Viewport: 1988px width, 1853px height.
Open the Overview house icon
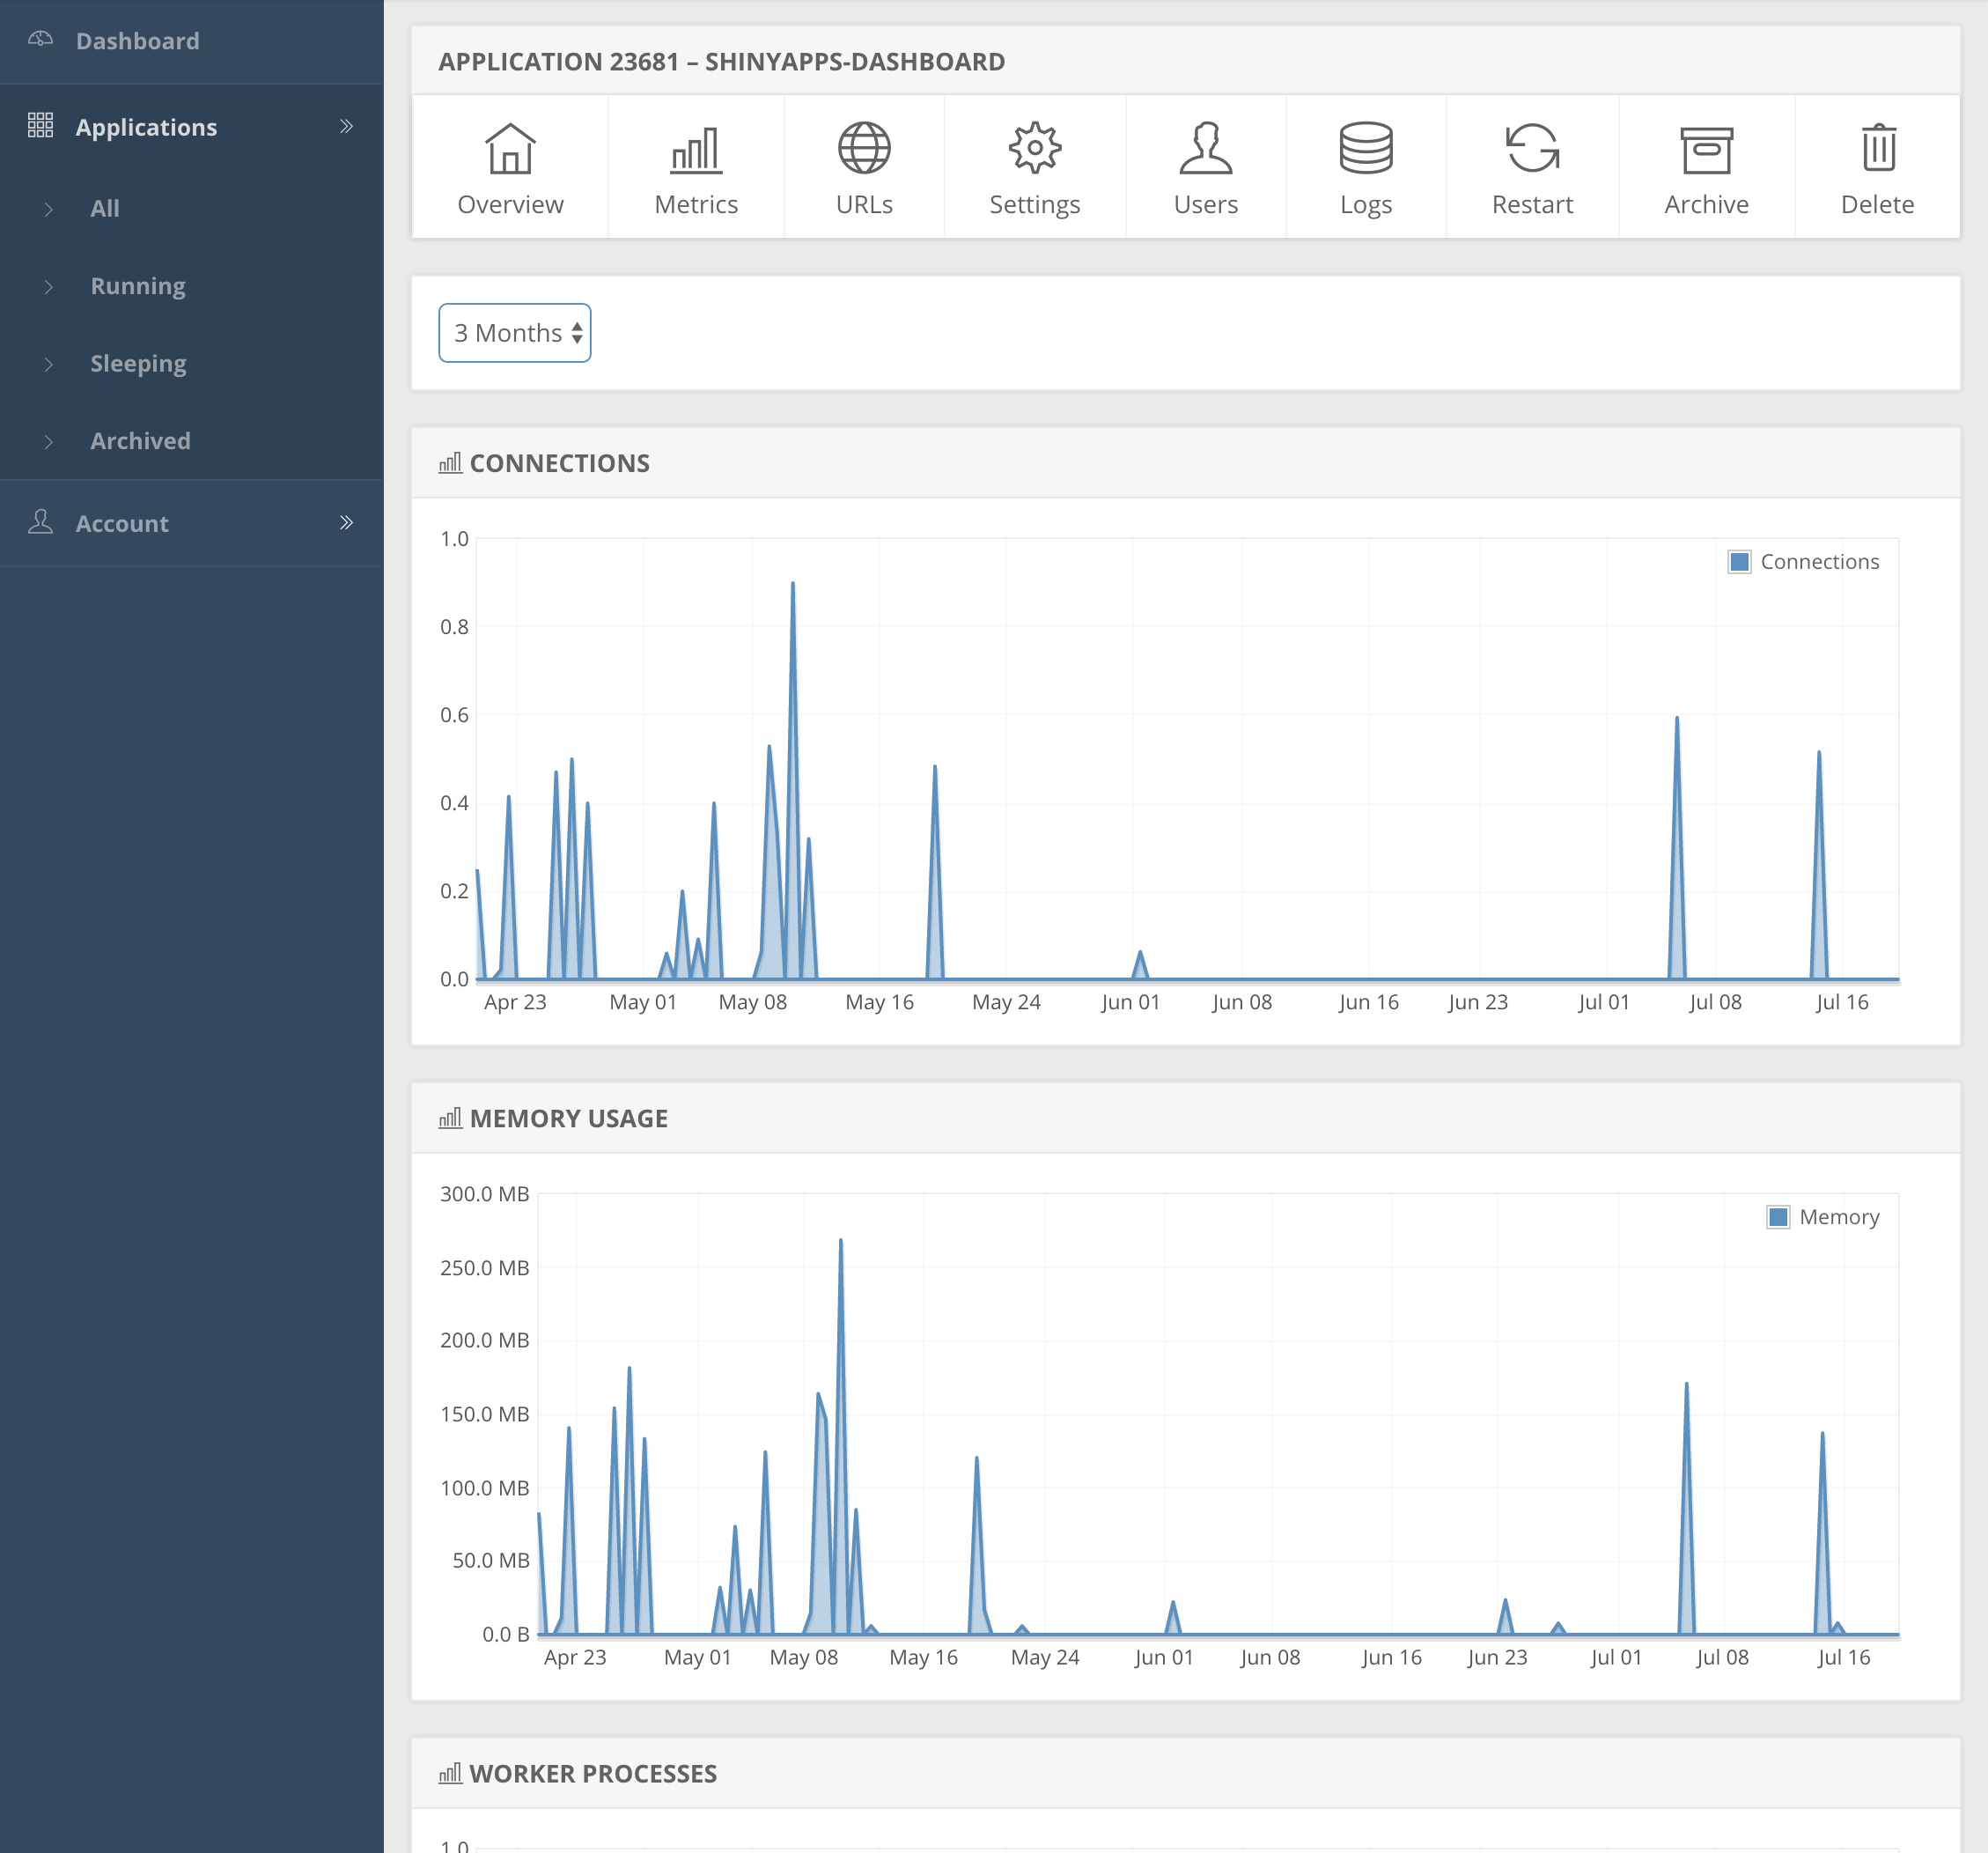point(510,148)
